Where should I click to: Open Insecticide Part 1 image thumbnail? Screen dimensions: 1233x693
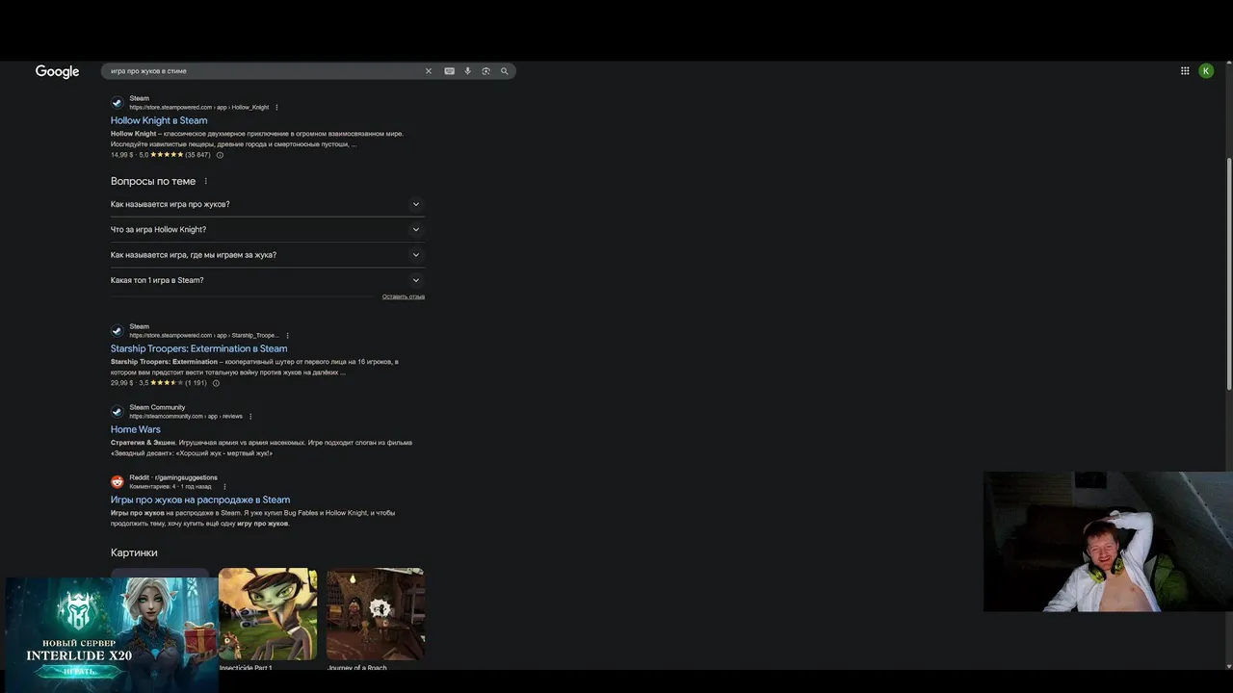268,614
